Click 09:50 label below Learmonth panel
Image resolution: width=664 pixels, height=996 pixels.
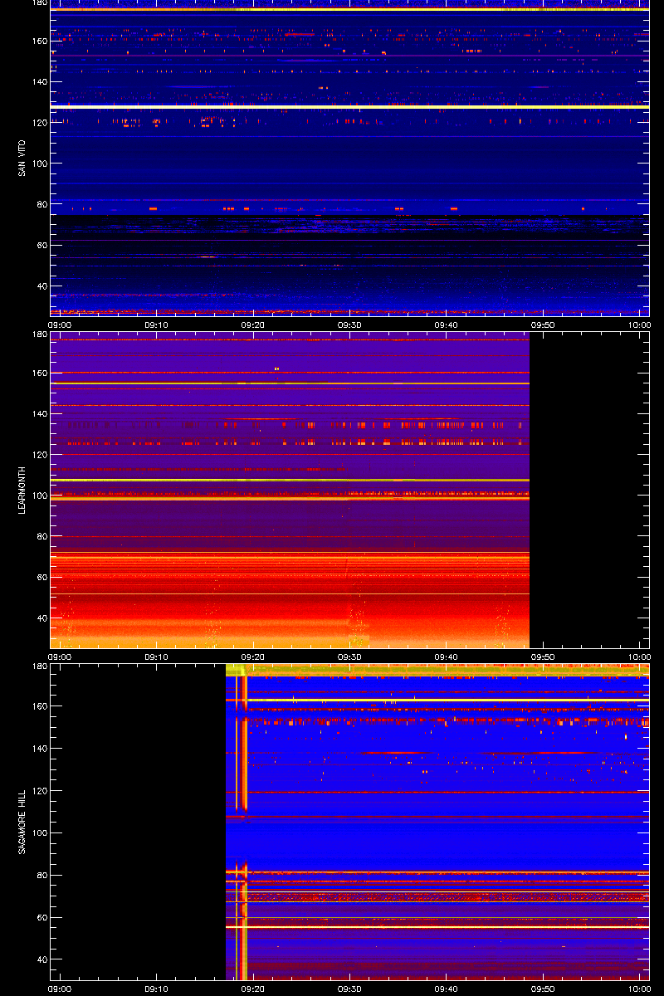pos(543,657)
